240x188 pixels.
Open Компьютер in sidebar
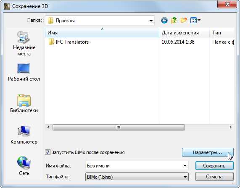click(x=24, y=135)
